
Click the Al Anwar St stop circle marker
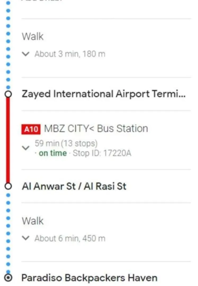point(8,186)
